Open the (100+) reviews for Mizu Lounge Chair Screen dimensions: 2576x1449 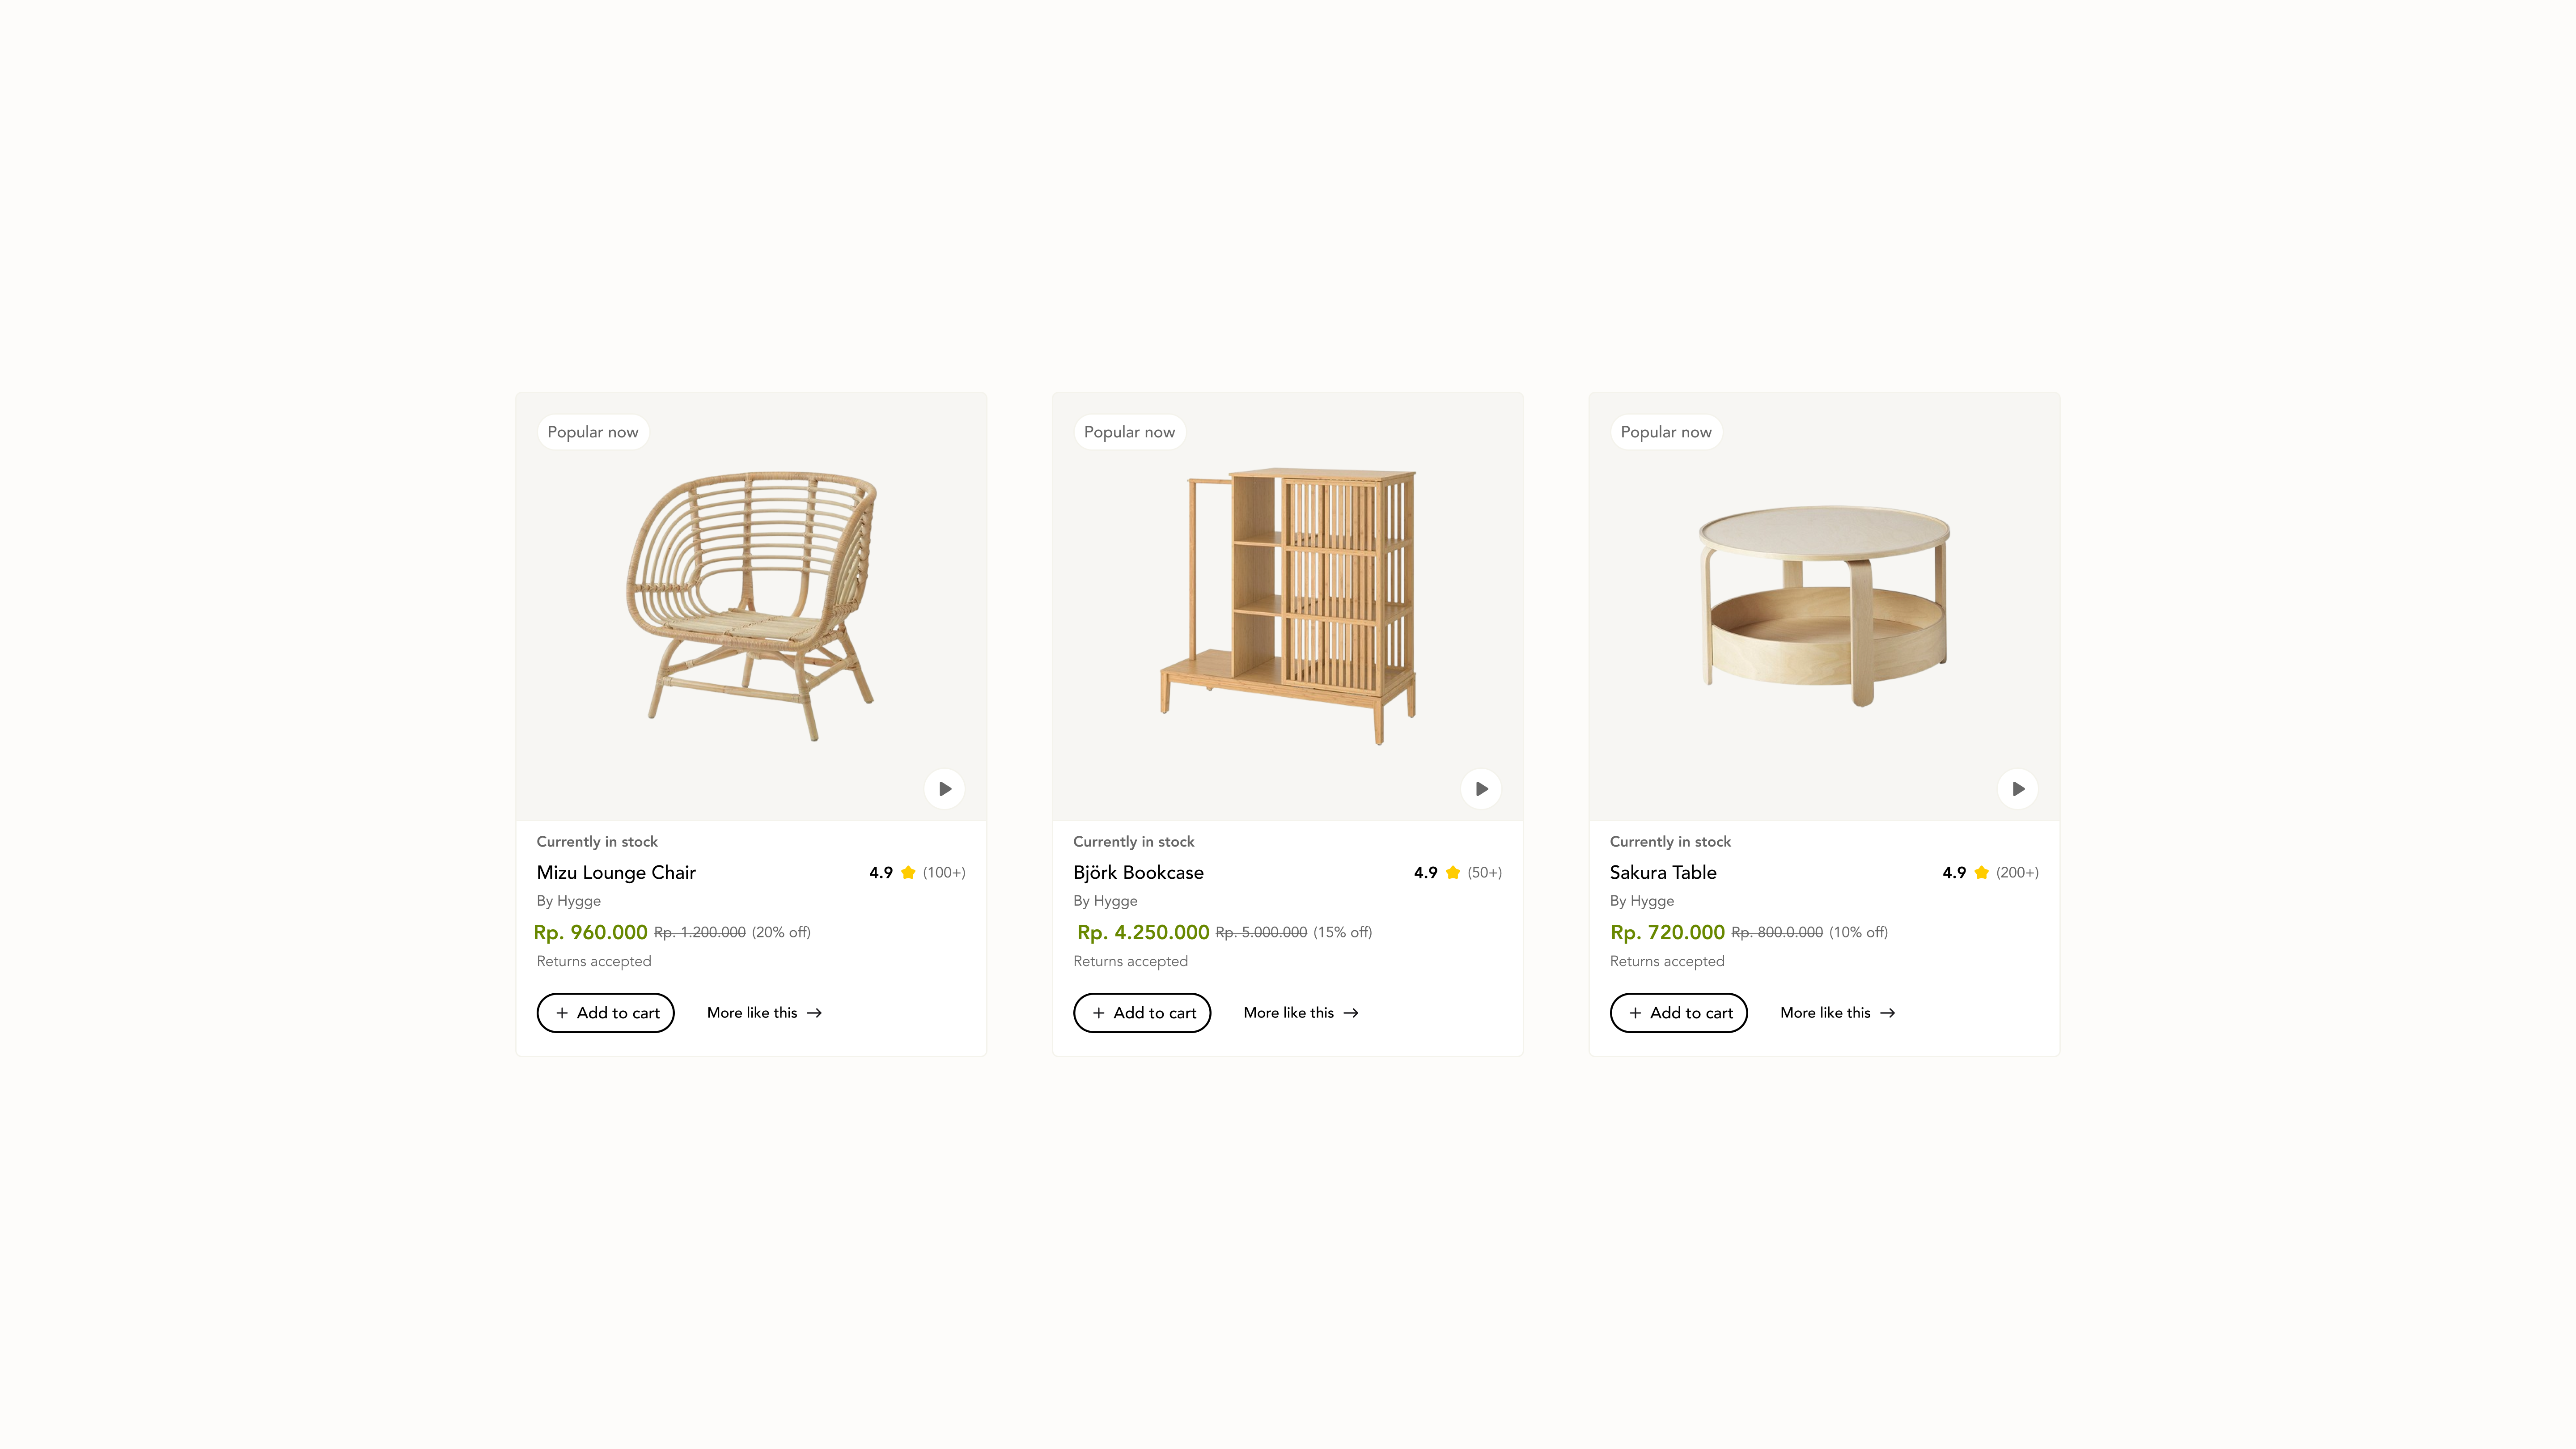click(943, 872)
